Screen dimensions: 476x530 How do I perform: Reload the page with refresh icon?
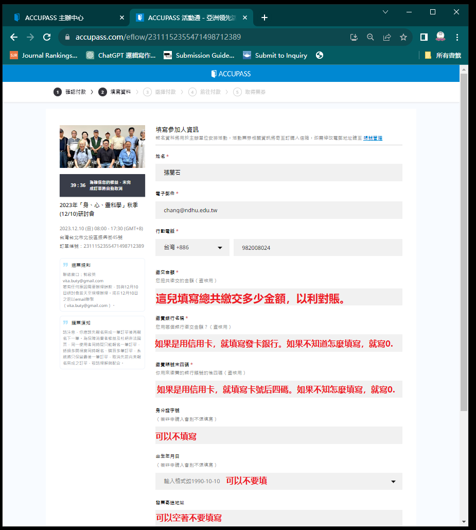47,37
